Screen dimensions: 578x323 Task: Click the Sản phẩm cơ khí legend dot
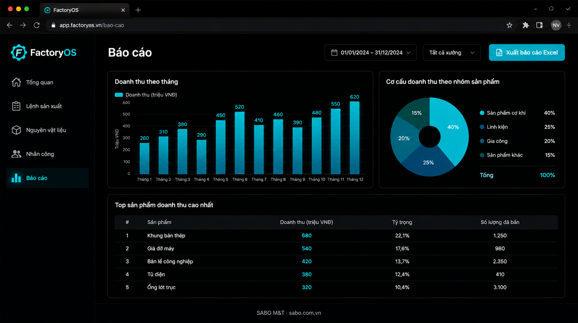click(482, 113)
